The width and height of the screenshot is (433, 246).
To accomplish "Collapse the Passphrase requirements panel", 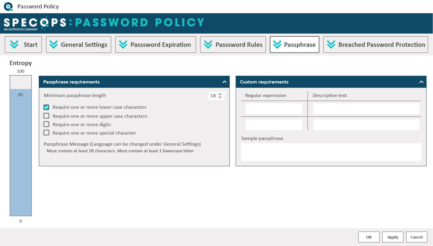I will tap(224, 82).
